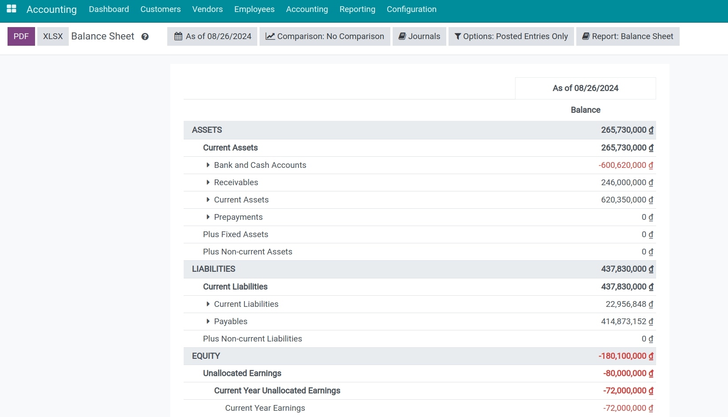
Task: Open the Journals filter dropdown
Action: (419, 36)
